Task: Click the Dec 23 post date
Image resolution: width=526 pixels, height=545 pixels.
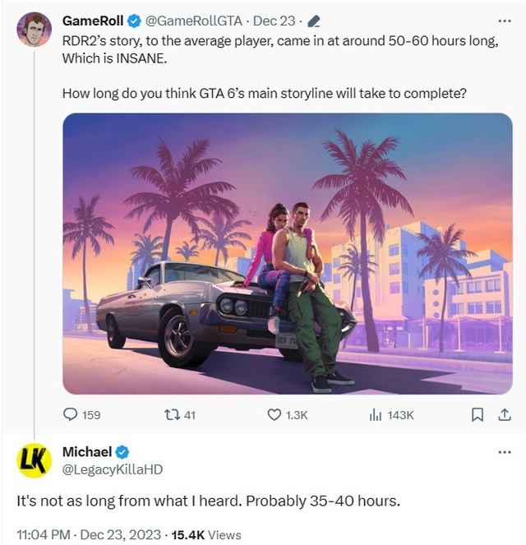Action: tap(275, 21)
